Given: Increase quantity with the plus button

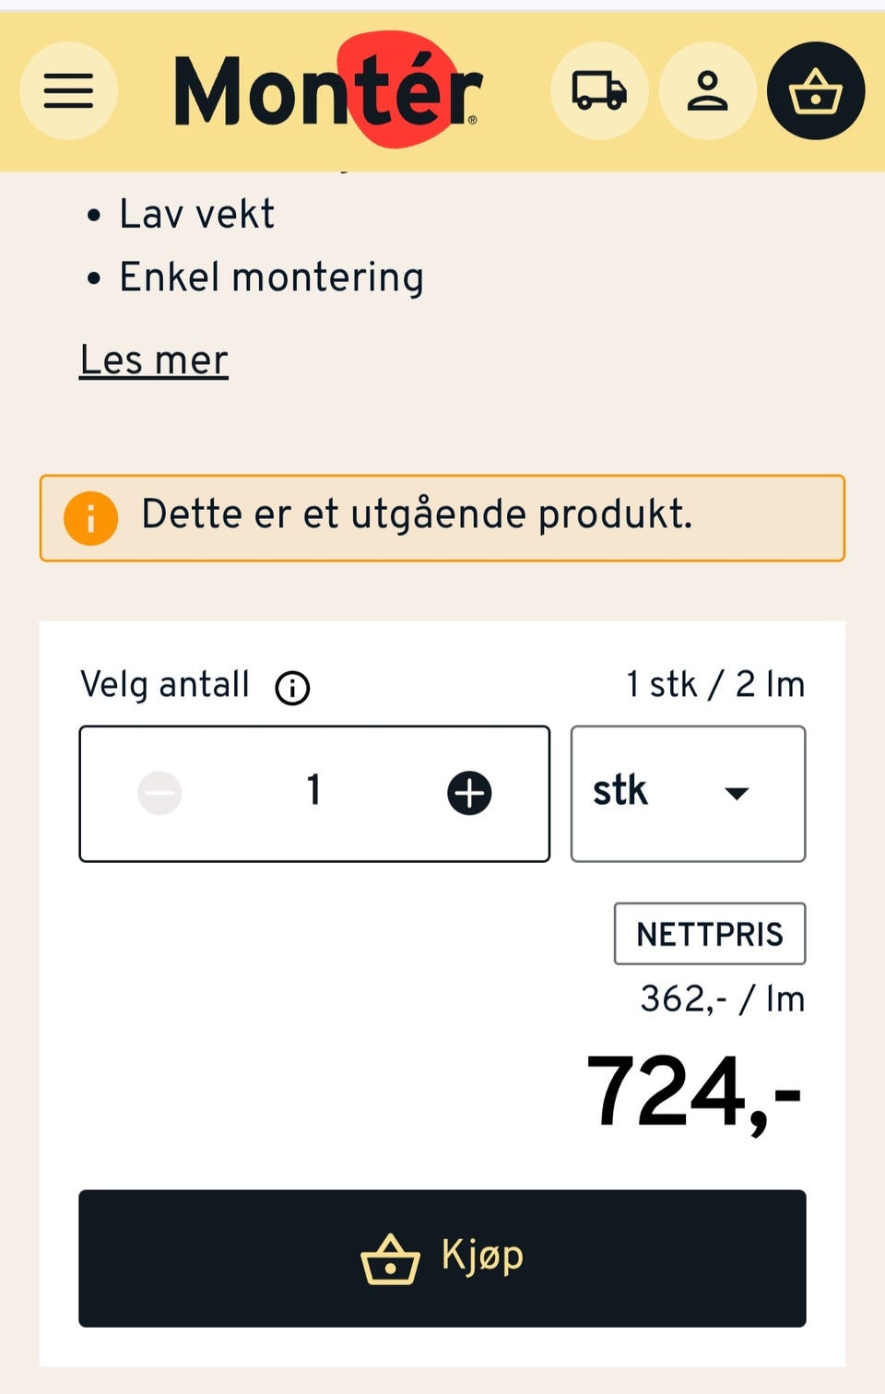Looking at the screenshot, I should [x=469, y=793].
